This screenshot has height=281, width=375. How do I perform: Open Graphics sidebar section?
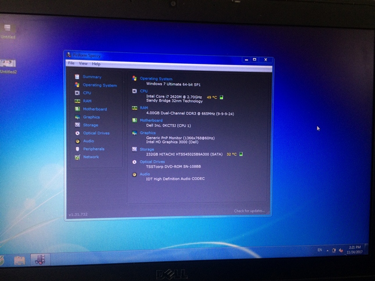pos(91,117)
